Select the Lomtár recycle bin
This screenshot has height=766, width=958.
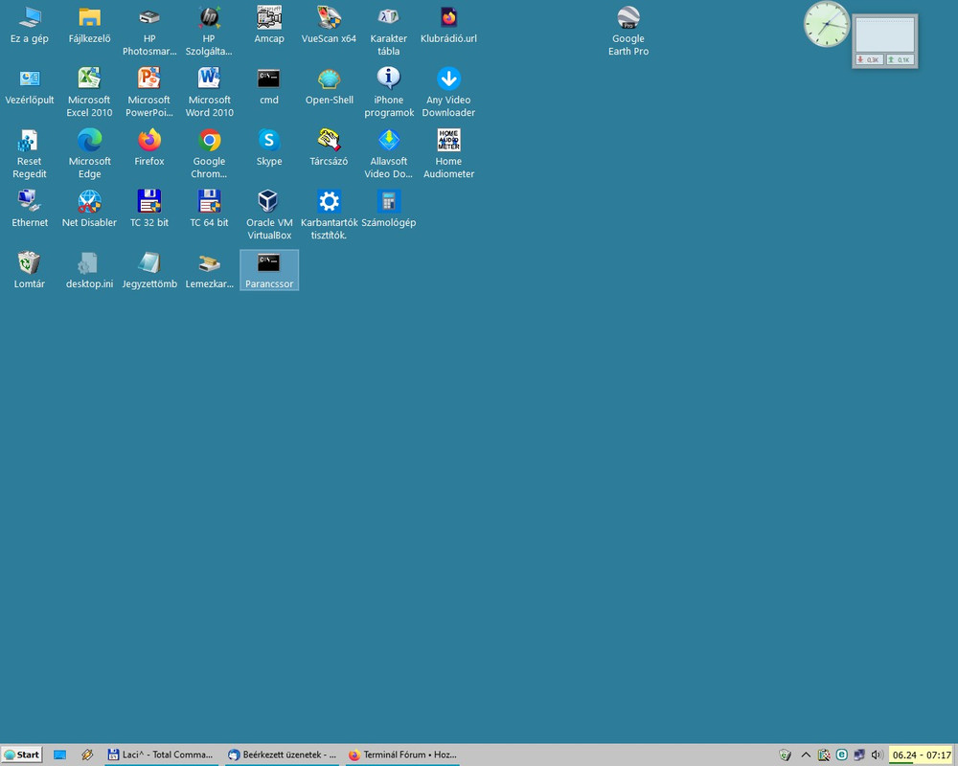pos(30,270)
